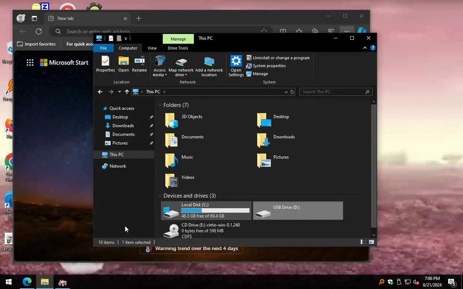
Task: Select CD Drive (E:) virtio-win
Action: pyautogui.click(x=206, y=230)
